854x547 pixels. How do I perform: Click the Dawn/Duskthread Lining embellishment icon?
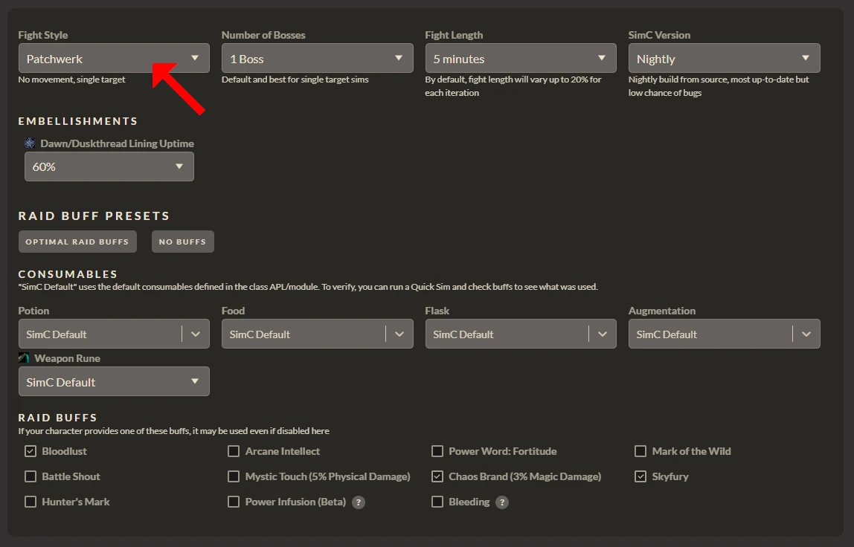click(30, 143)
